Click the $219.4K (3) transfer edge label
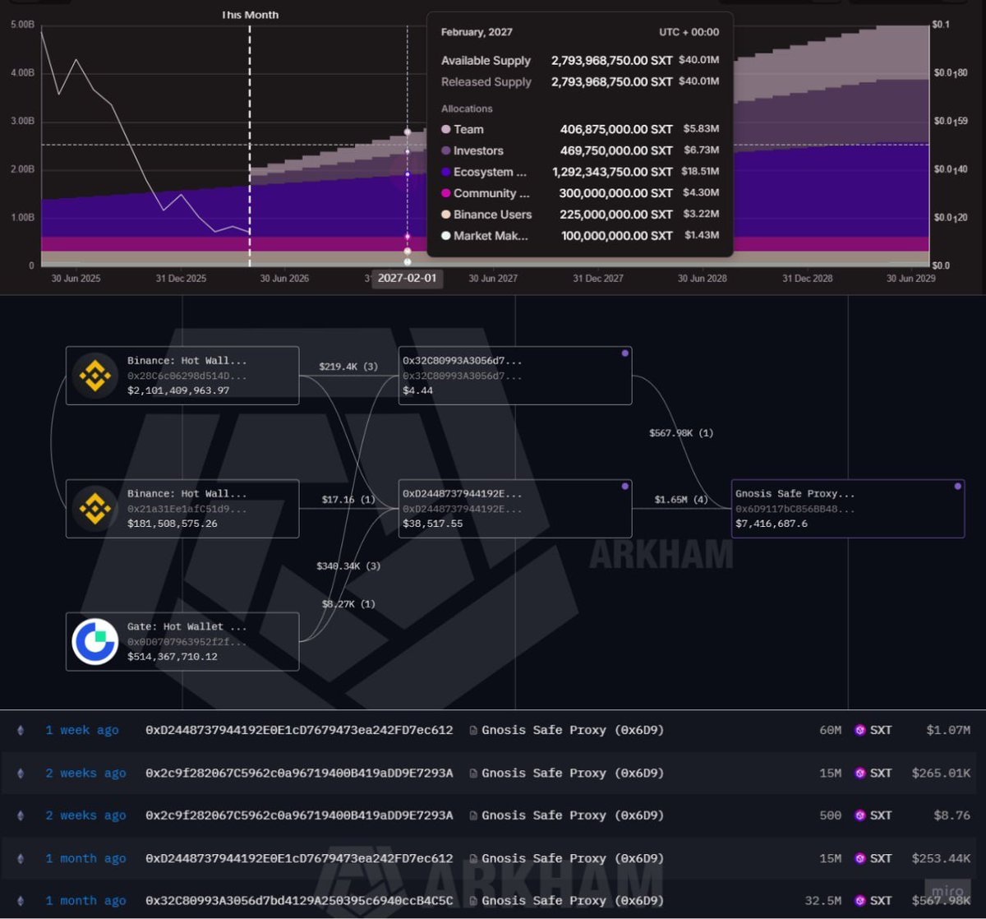986x919 pixels. (x=348, y=366)
